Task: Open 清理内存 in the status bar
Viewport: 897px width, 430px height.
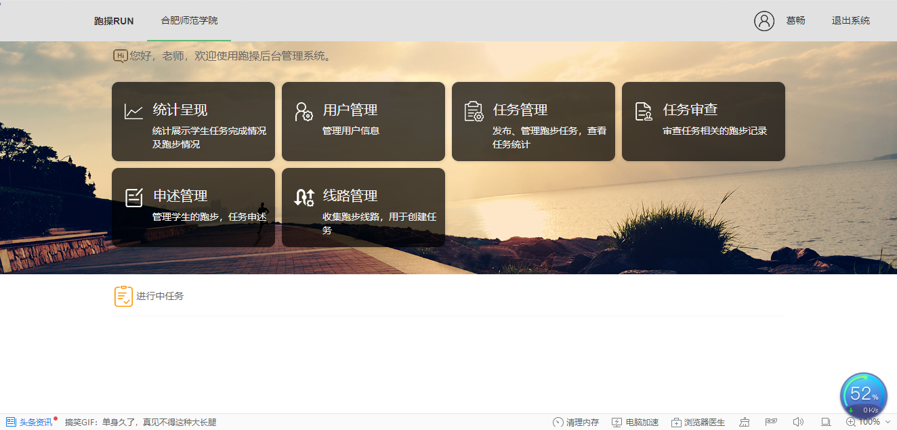Action: 576,422
